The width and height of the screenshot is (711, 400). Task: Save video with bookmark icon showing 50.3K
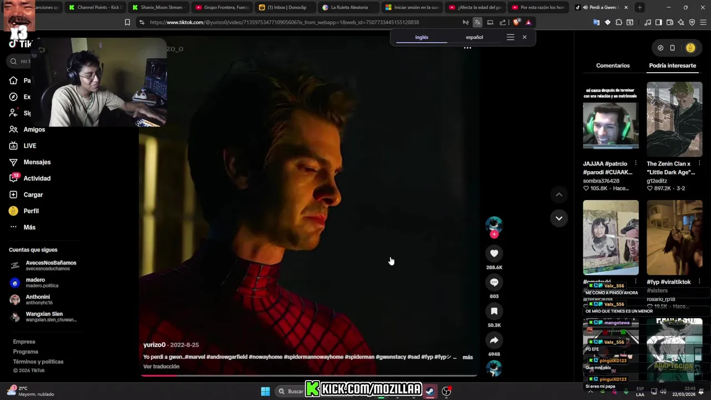tap(494, 311)
